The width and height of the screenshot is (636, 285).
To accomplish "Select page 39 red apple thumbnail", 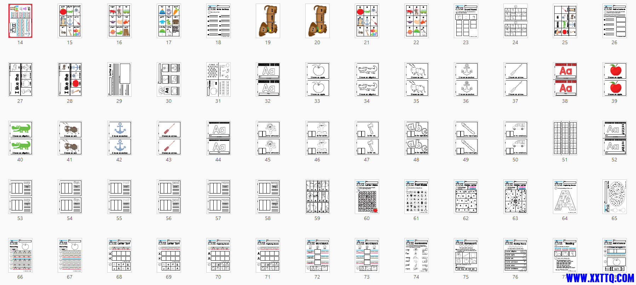I will click(614, 79).
